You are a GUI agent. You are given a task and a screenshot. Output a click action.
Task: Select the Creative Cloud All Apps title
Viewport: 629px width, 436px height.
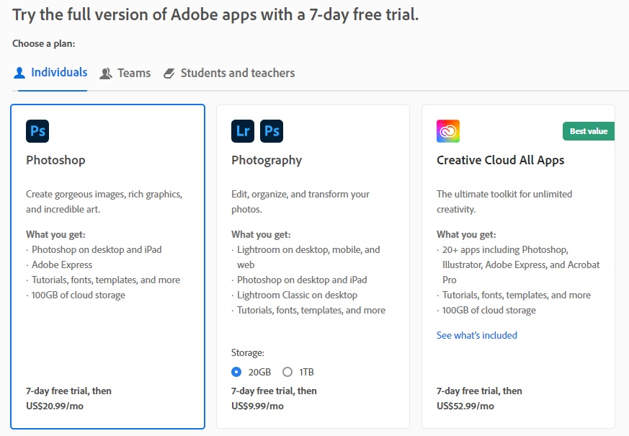coord(500,160)
